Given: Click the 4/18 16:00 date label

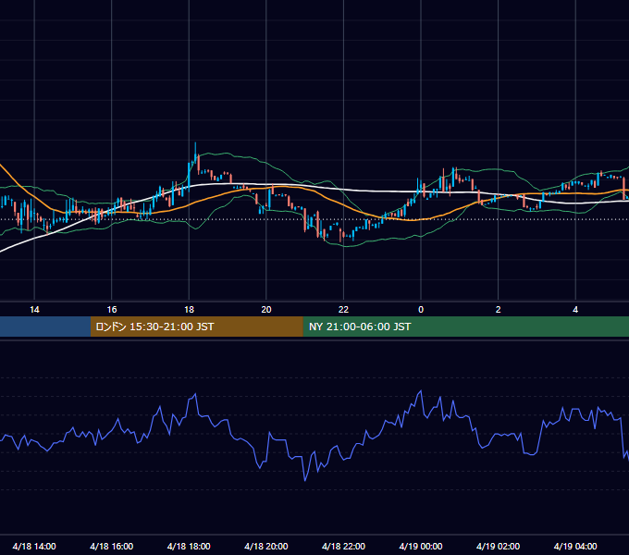Looking at the screenshot, I should pyautogui.click(x=112, y=546).
